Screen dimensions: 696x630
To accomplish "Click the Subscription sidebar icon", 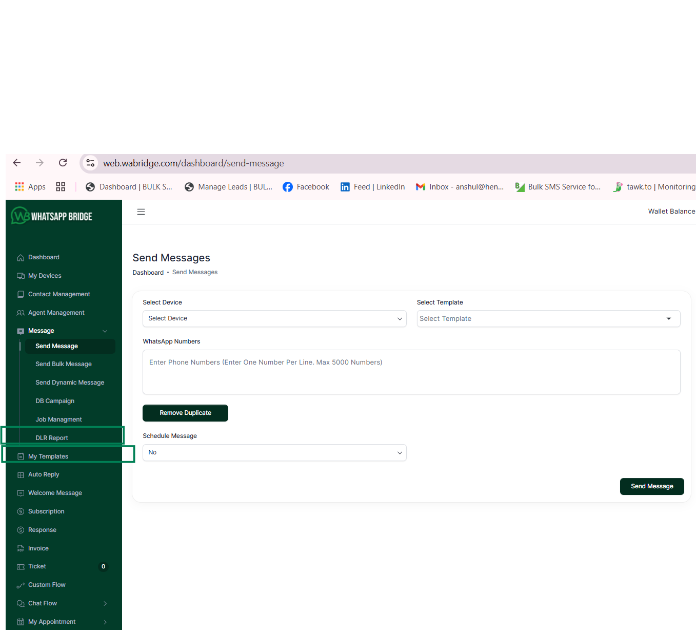I will click(x=21, y=511).
